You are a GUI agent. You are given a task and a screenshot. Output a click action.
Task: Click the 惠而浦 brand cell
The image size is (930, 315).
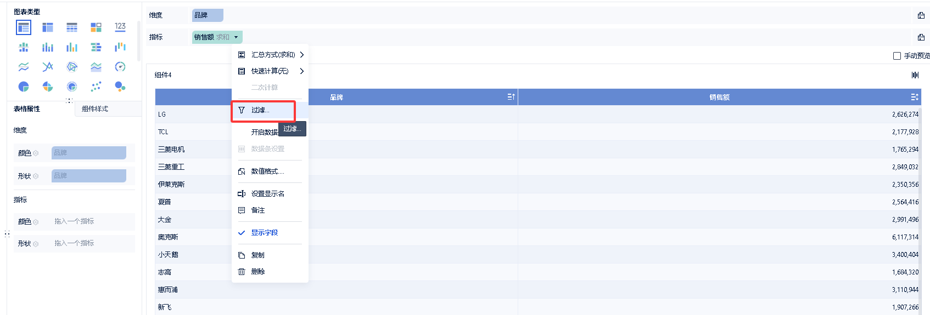tap(168, 290)
